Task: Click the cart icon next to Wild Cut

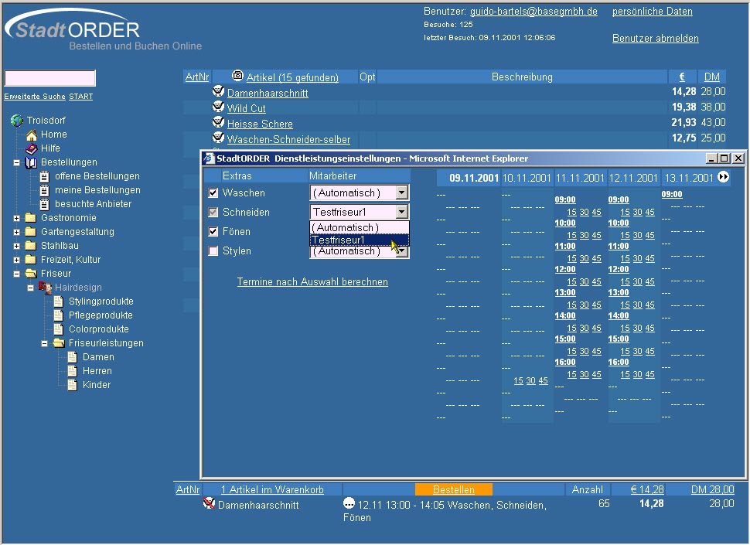Action: point(218,107)
